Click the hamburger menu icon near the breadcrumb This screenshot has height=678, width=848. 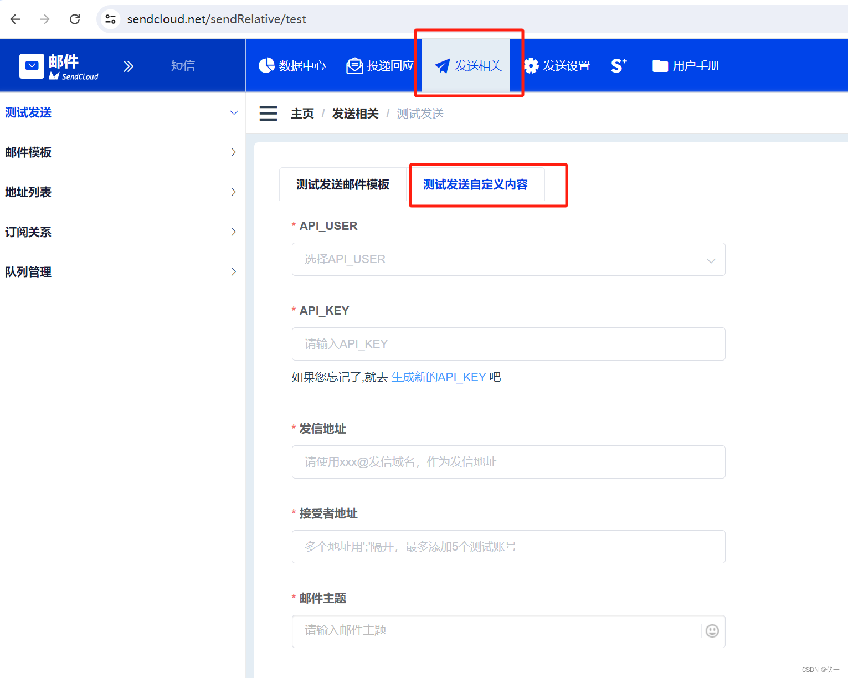coord(268,113)
